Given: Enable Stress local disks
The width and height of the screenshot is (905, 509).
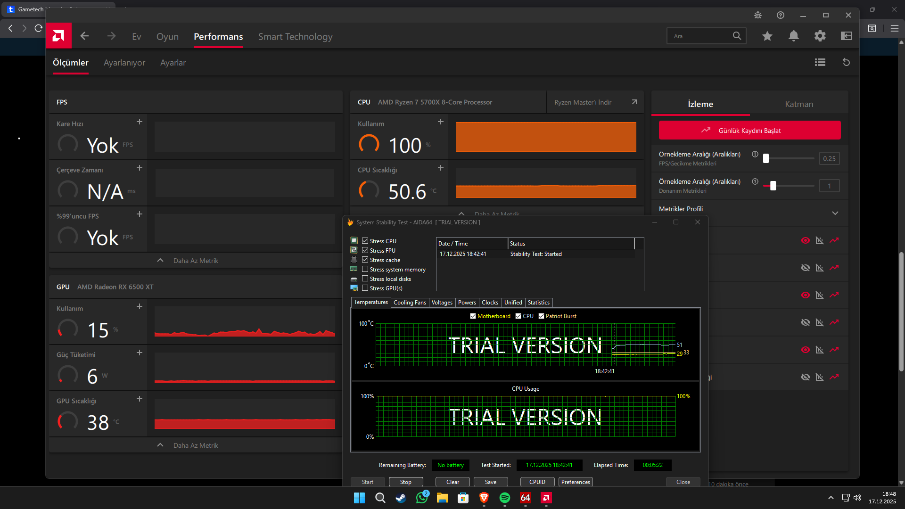Looking at the screenshot, I should click(x=365, y=279).
